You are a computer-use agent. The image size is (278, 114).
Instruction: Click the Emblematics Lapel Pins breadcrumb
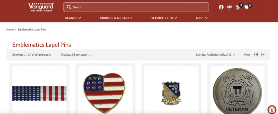32,29
